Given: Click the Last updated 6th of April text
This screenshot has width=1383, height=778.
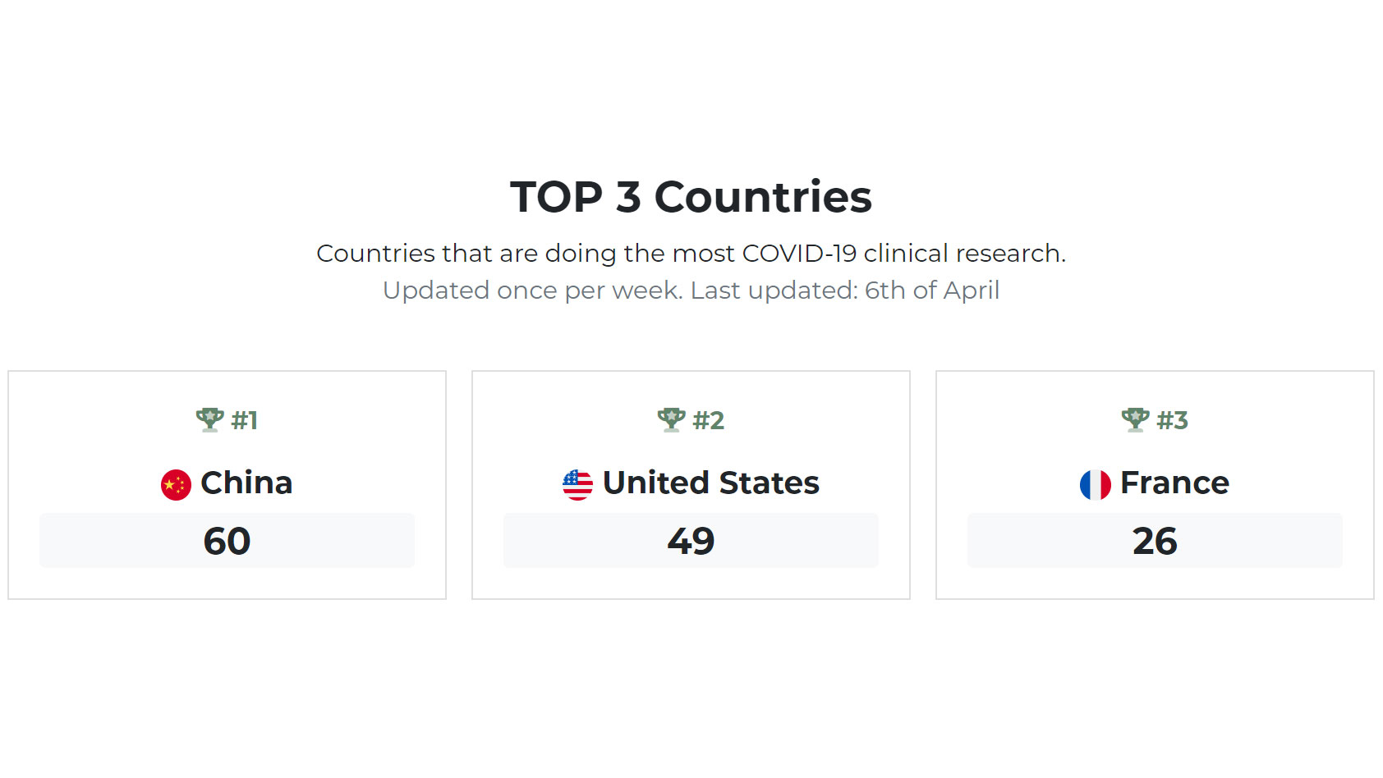Looking at the screenshot, I should click(x=845, y=291).
